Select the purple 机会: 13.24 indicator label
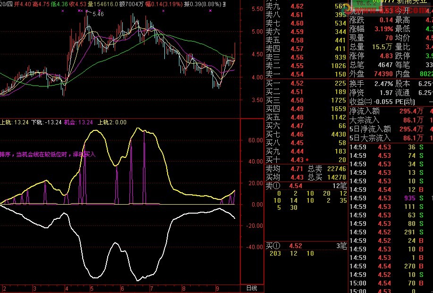 point(78,122)
